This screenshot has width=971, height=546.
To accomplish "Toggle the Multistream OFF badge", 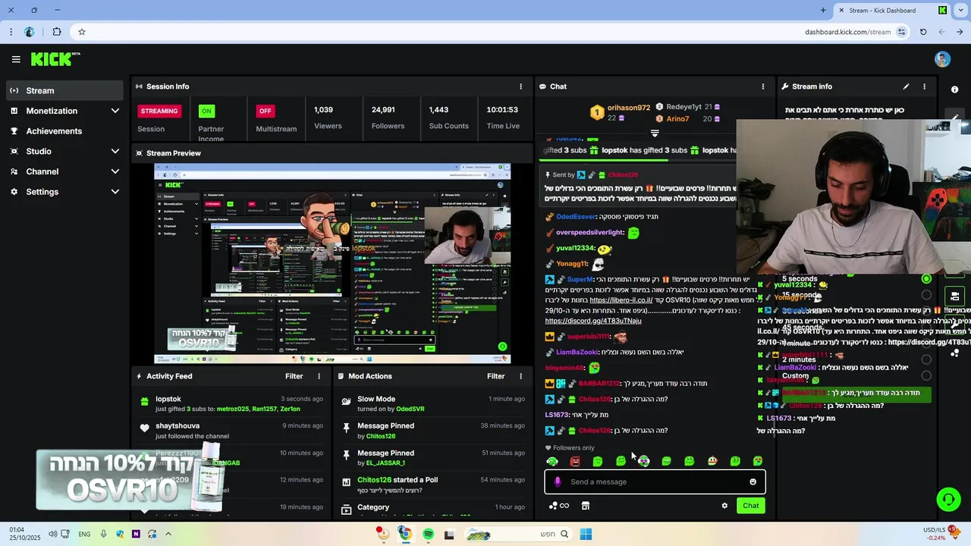I will point(265,111).
